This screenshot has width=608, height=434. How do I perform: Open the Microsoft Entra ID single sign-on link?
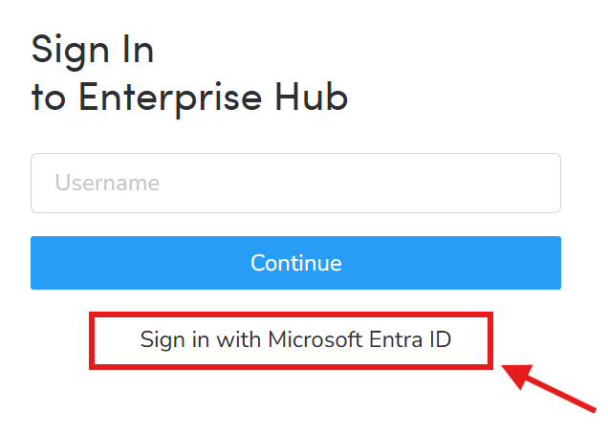tap(295, 339)
